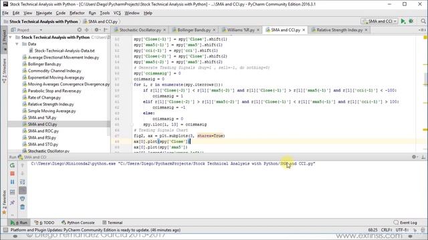
Task: Clear console output with trash icon
Action: point(22,207)
